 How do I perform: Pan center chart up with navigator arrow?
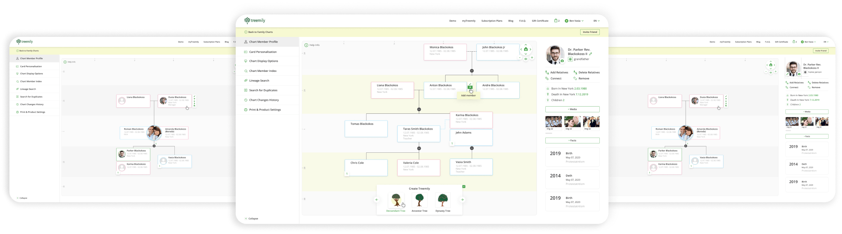(526, 45)
